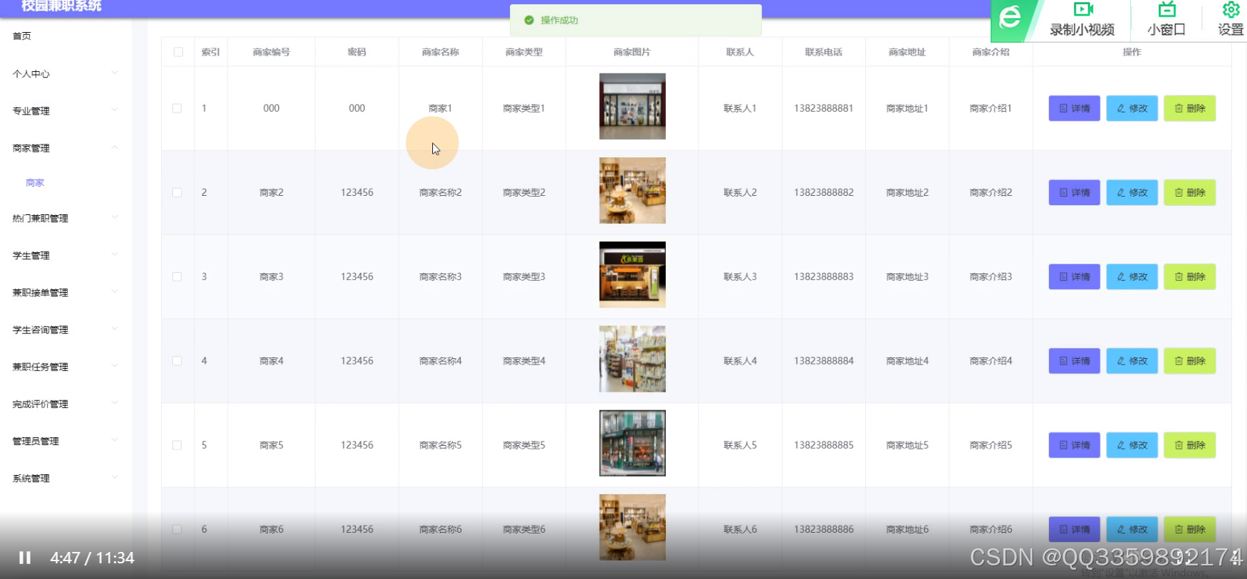Click 修改 in row 商家4
This screenshot has height=579, width=1247.
pyautogui.click(x=1132, y=361)
